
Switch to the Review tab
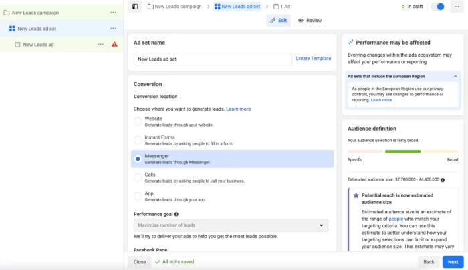click(x=310, y=21)
